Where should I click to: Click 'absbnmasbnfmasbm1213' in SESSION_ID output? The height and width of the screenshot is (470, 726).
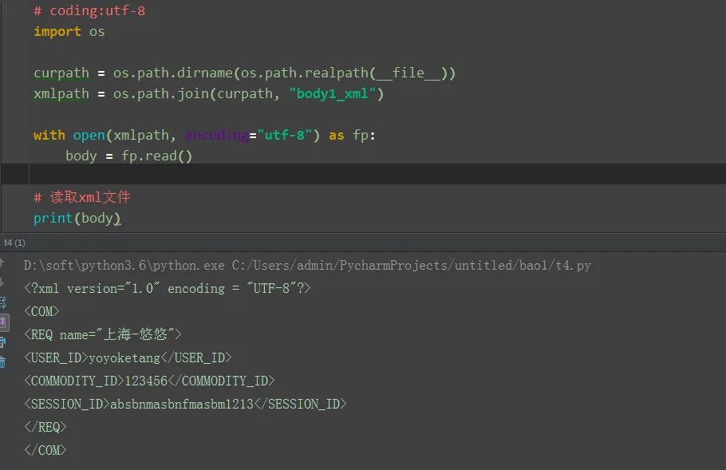[182, 405]
